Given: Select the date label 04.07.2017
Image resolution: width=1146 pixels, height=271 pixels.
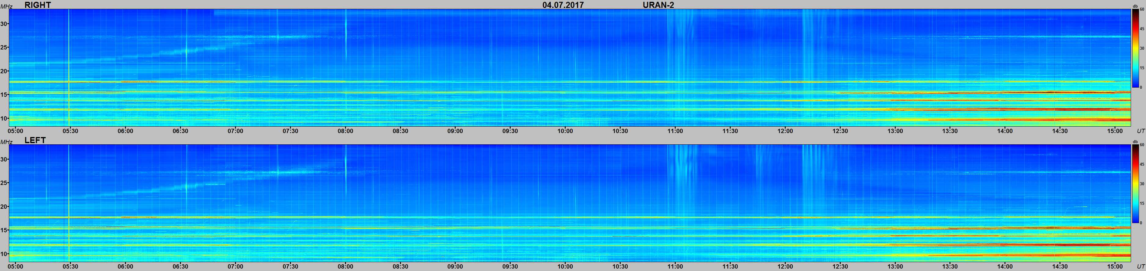Looking at the screenshot, I should [563, 5].
